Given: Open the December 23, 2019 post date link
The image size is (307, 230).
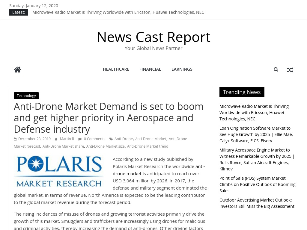Looking at the screenshot, I should 34,139.
